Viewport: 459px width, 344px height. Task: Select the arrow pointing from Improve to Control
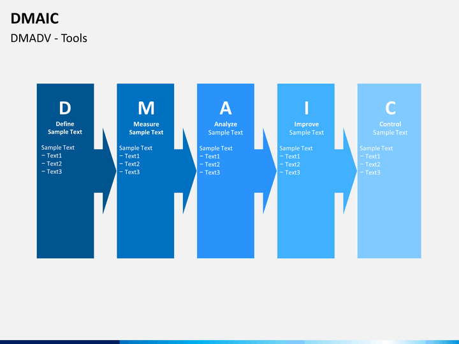[x=346, y=171]
